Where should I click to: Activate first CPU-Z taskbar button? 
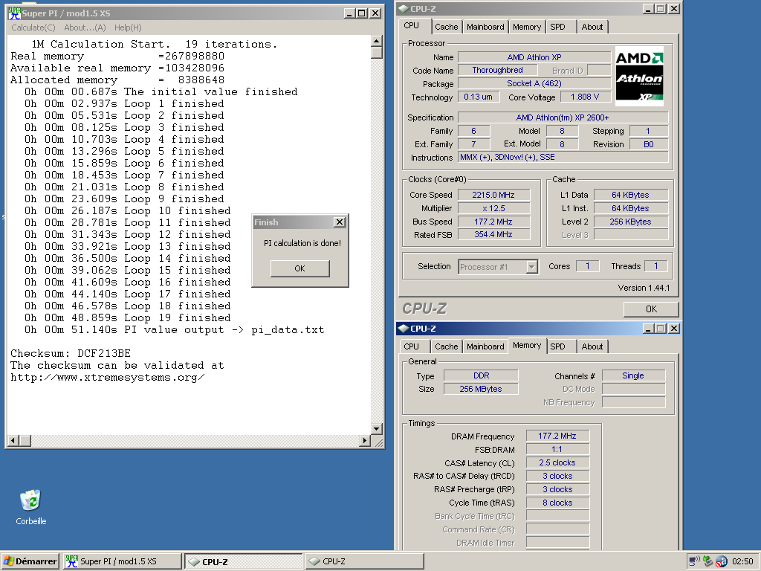[244, 561]
